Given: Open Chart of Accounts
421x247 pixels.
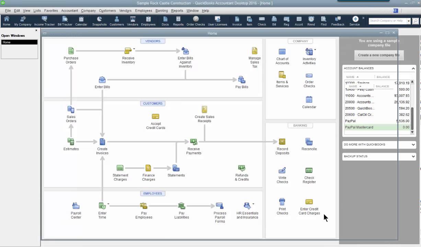Looking at the screenshot, I should tap(282, 52).
